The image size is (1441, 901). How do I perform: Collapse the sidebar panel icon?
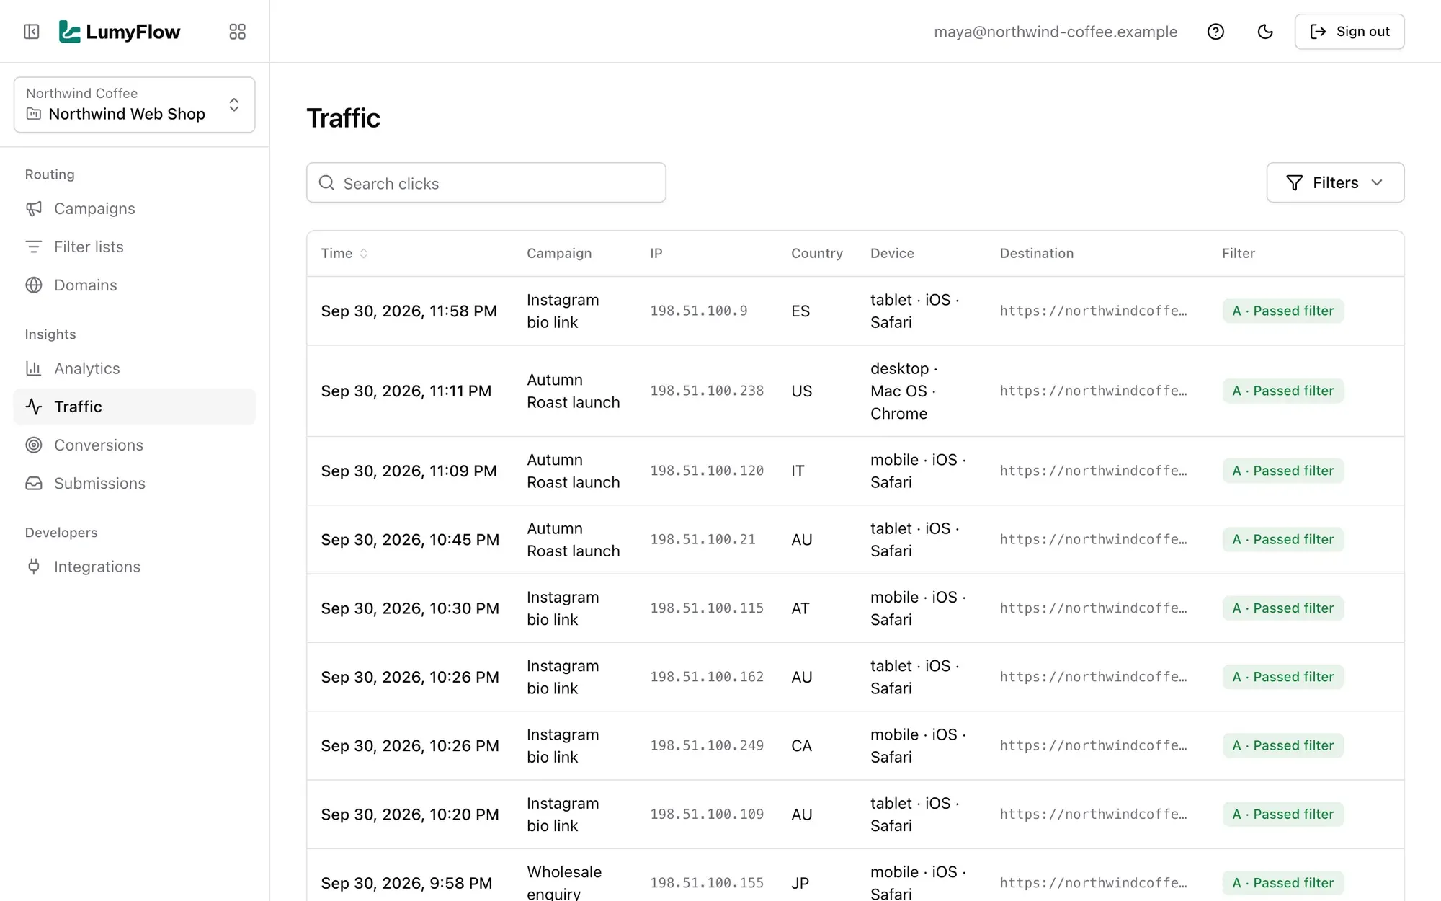(32, 32)
